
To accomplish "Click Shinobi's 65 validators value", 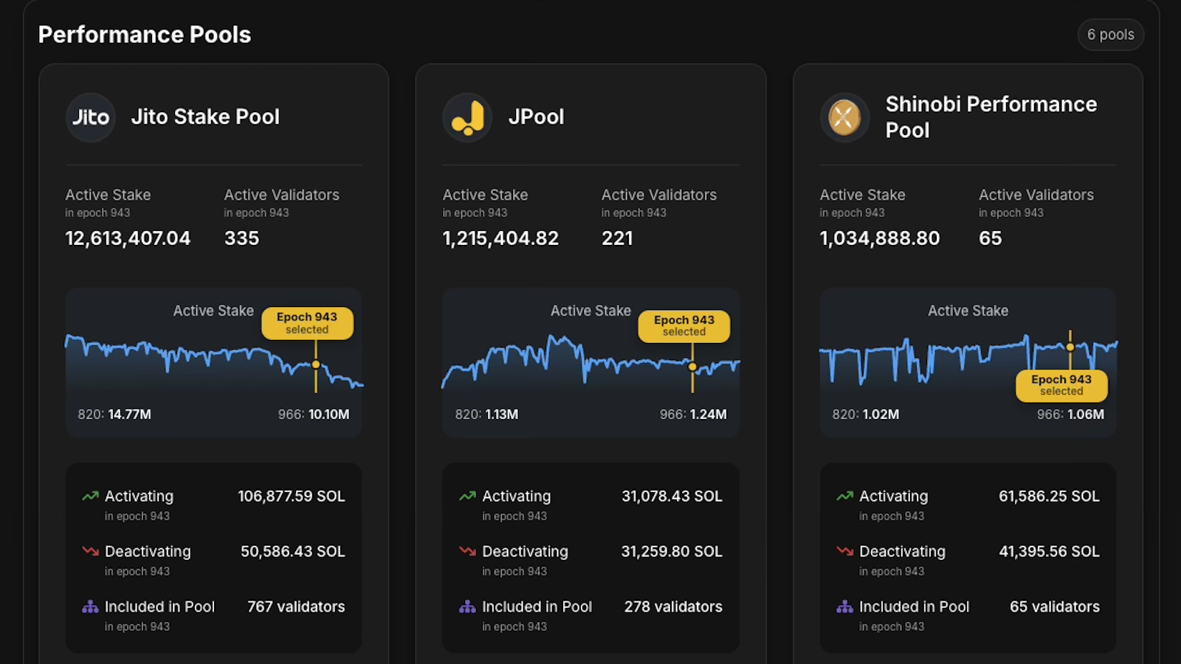I will [x=1055, y=606].
